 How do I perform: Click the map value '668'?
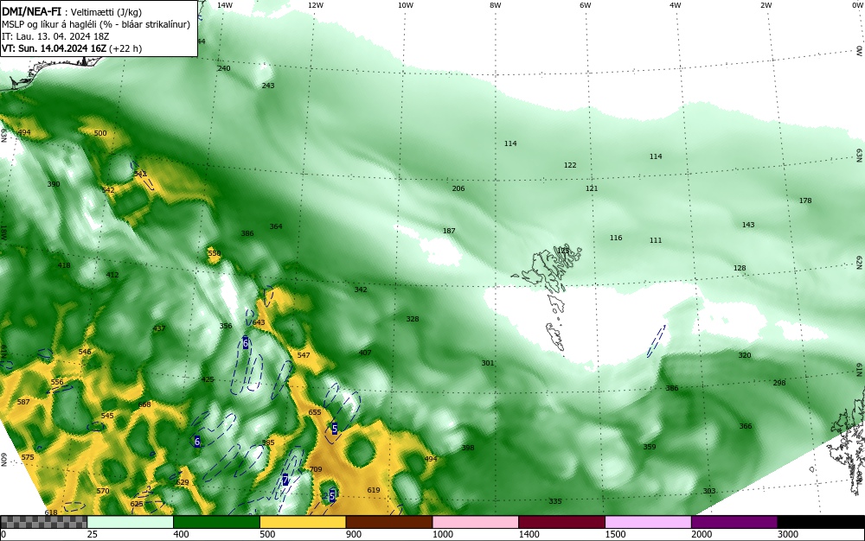pyautogui.click(x=144, y=404)
